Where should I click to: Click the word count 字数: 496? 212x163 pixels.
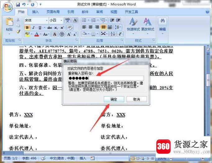(29, 158)
